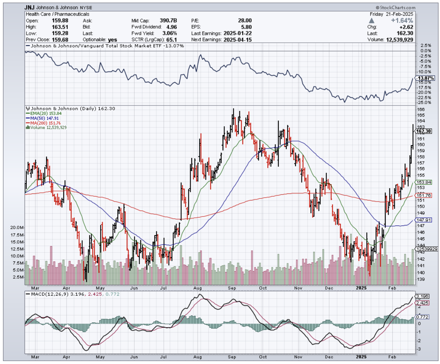Click the Next Earnings date 2025-04-15

pyautogui.click(x=237, y=39)
